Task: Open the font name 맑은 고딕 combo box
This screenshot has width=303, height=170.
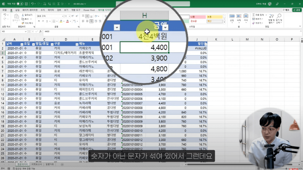Action: pos(50,16)
